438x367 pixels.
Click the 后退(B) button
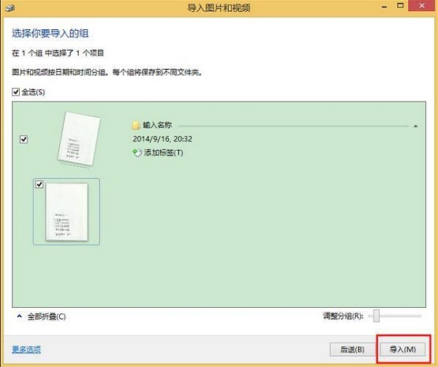(352, 350)
